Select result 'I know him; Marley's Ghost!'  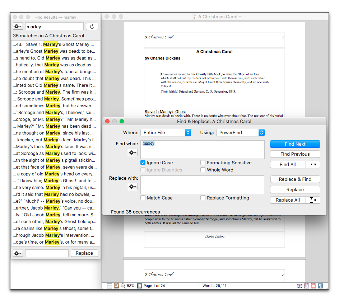pyautogui.click(x=56, y=181)
